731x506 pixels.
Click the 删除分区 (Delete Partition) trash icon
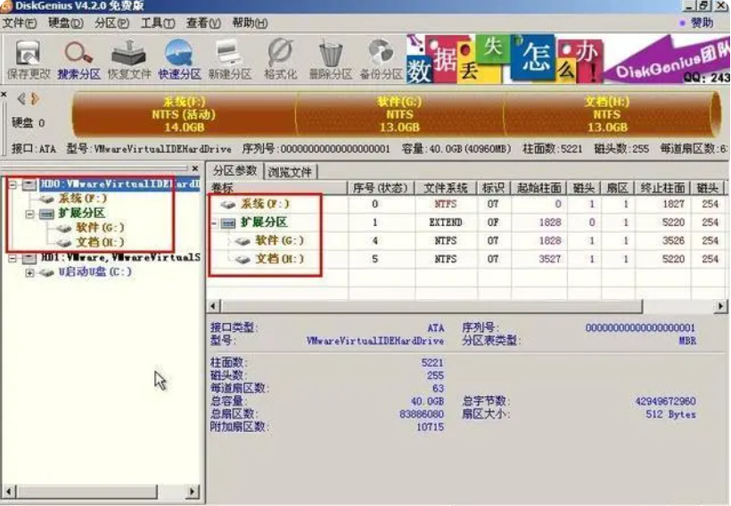(x=331, y=59)
